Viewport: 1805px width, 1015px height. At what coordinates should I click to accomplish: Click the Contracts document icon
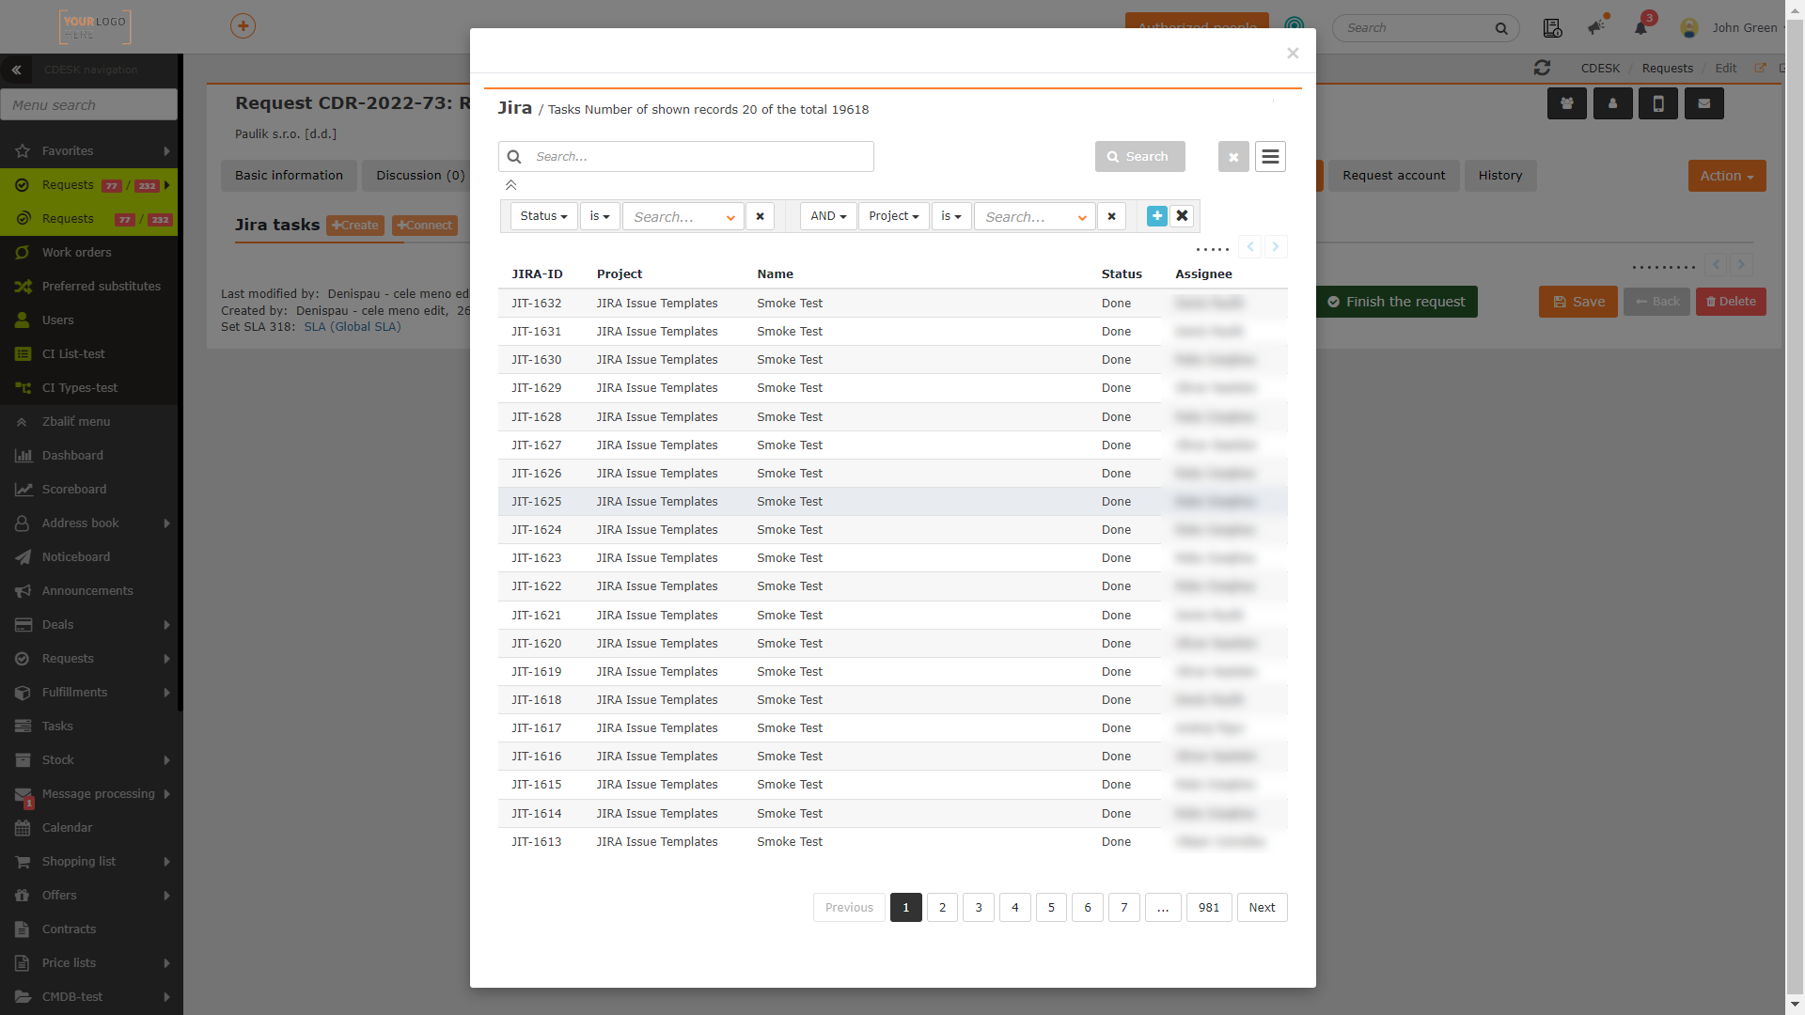[23, 929]
